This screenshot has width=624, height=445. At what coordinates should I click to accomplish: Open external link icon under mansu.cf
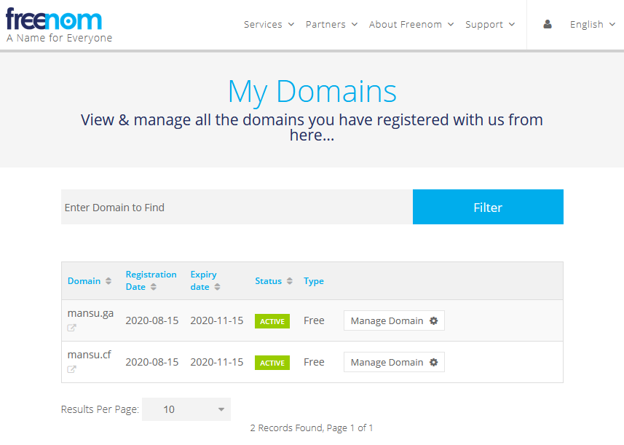[x=72, y=369]
